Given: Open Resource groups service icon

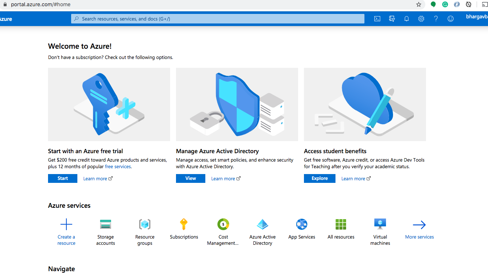Looking at the screenshot, I should [145, 224].
